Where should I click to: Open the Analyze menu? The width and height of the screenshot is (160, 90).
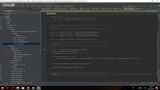22,3
